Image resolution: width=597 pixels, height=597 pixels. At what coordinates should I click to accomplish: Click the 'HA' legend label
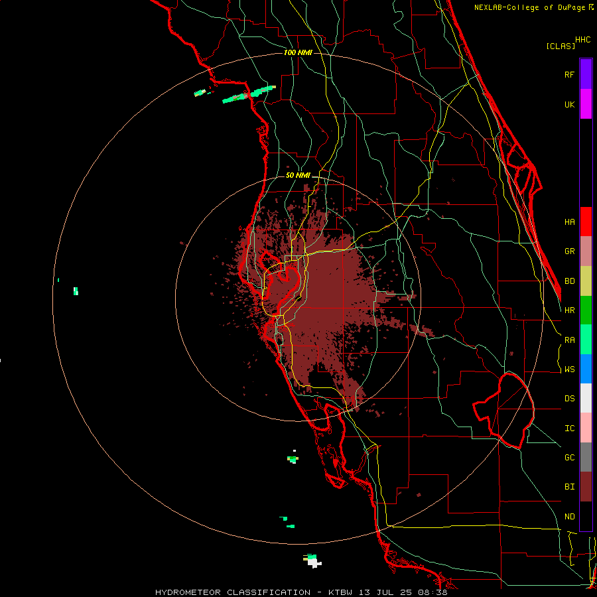click(x=569, y=222)
